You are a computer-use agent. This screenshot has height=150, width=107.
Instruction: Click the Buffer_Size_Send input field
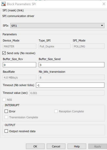click(72, 65)
